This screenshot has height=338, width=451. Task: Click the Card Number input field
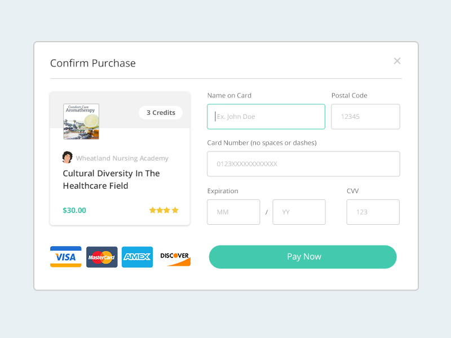tap(303, 164)
